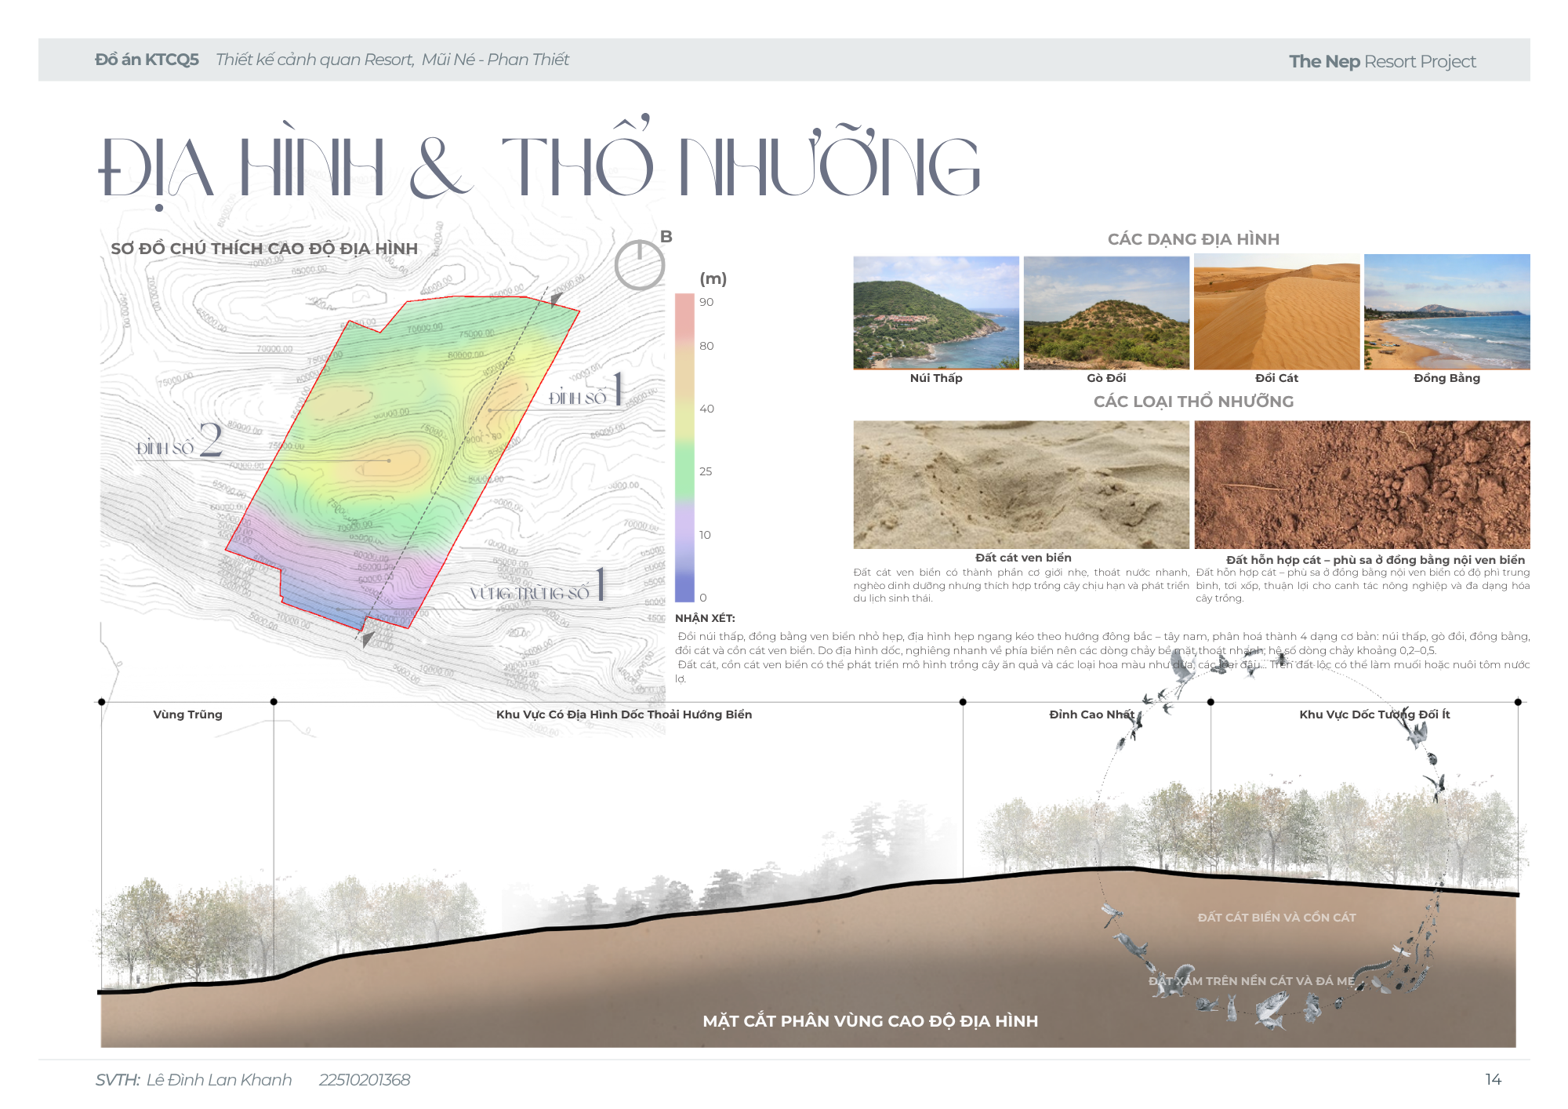Click The Nep Resort Project header text
The image size is (1568, 1109).
1382,61
